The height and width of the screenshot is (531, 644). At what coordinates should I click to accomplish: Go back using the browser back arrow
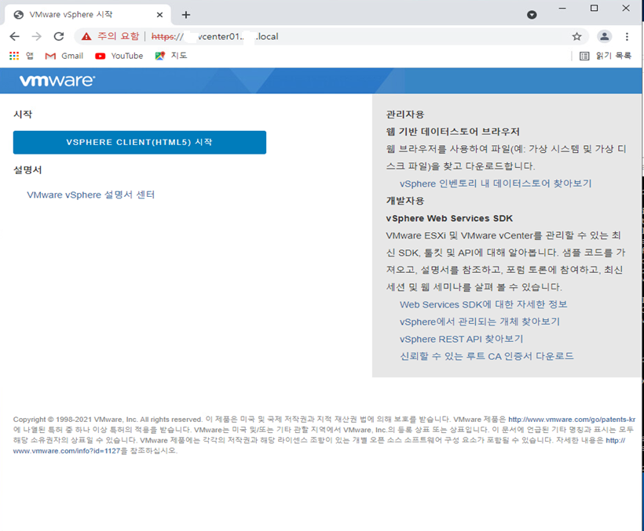coord(14,37)
